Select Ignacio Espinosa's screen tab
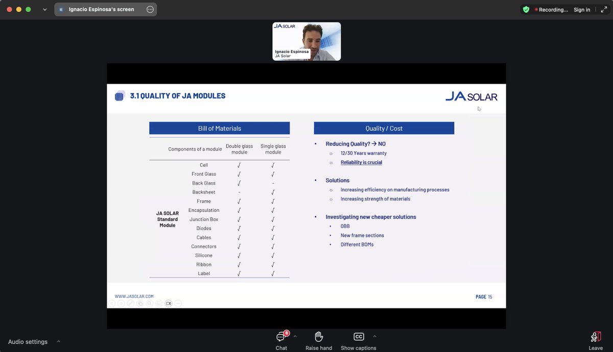 coord(101,9)
